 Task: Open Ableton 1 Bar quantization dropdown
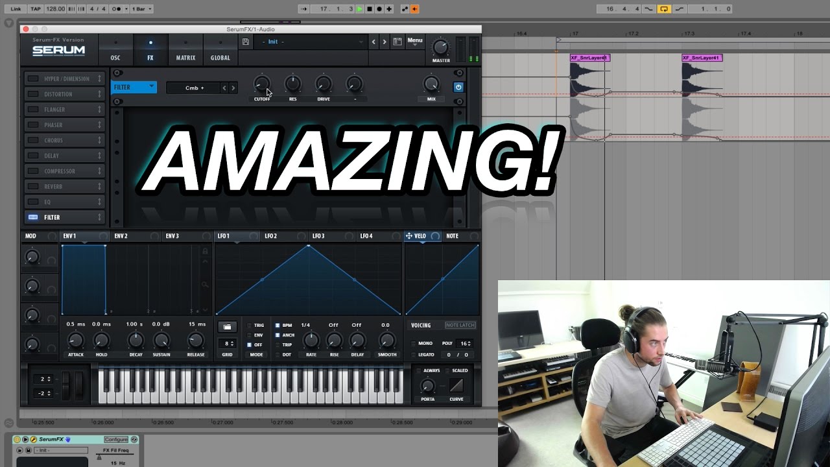(x=141, y=9)
